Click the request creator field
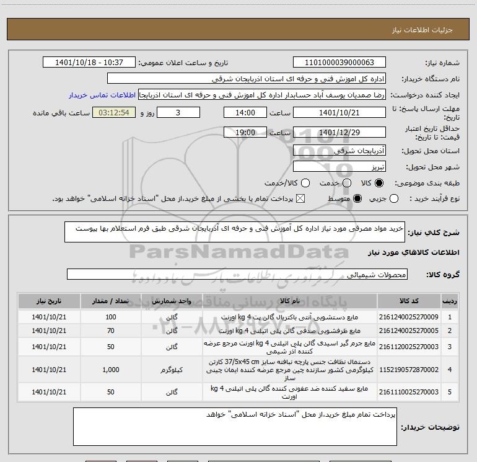The width and height of the screenshot is (477, 462). click(x=262, y=95)
